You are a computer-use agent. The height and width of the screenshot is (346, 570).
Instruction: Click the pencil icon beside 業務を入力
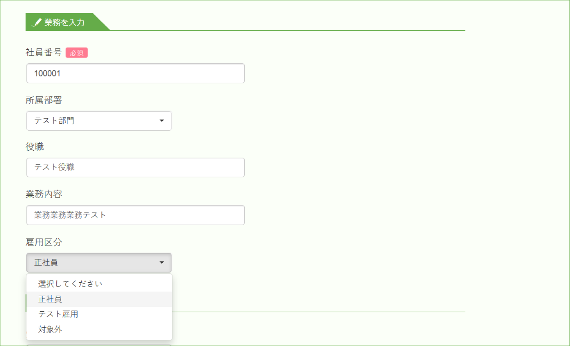pos(36,22)
